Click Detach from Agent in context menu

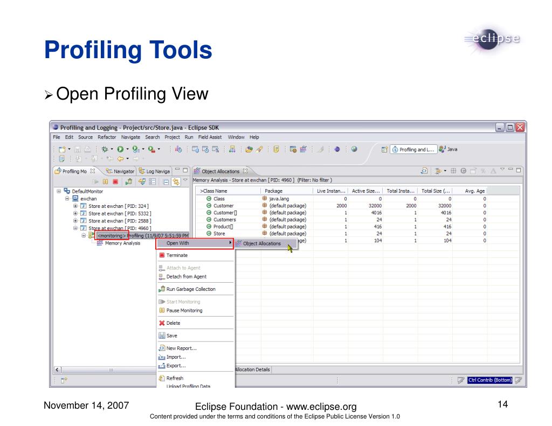coord(195,277)
